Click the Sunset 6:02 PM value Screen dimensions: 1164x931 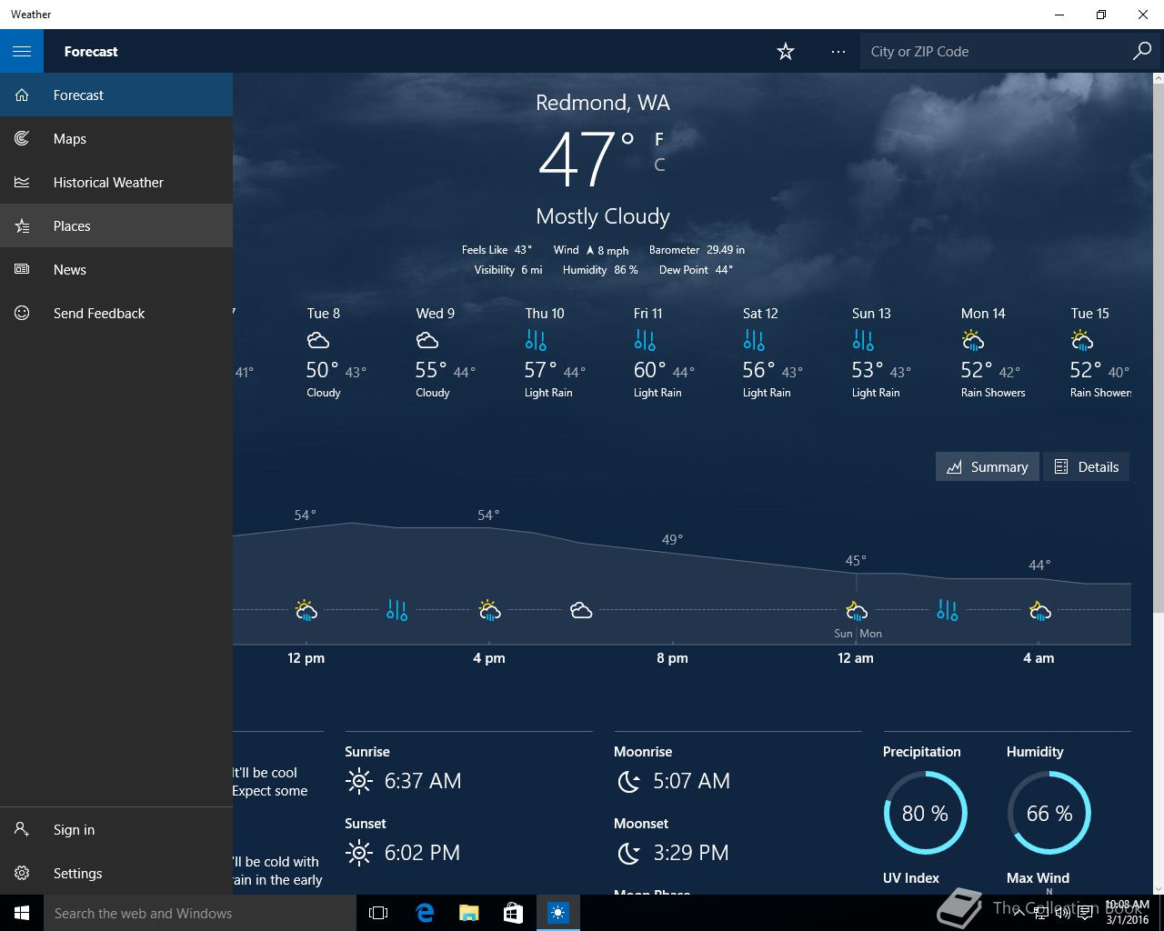tap(422, 852)
